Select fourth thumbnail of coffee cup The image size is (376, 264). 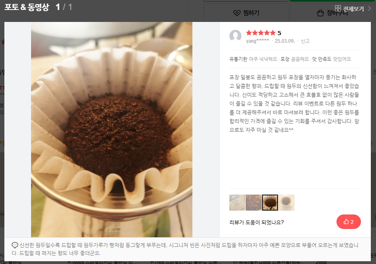click(286, 203)
